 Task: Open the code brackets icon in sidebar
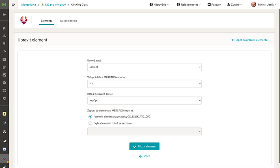point(4,52)
